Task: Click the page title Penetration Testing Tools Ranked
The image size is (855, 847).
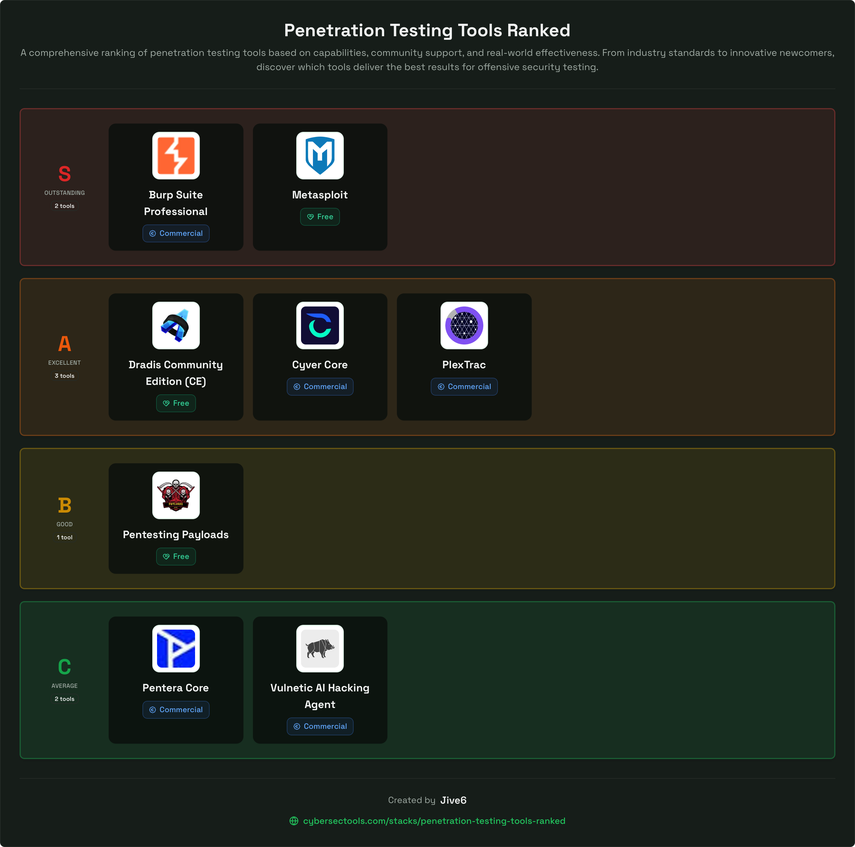Action: pos(427,30)
